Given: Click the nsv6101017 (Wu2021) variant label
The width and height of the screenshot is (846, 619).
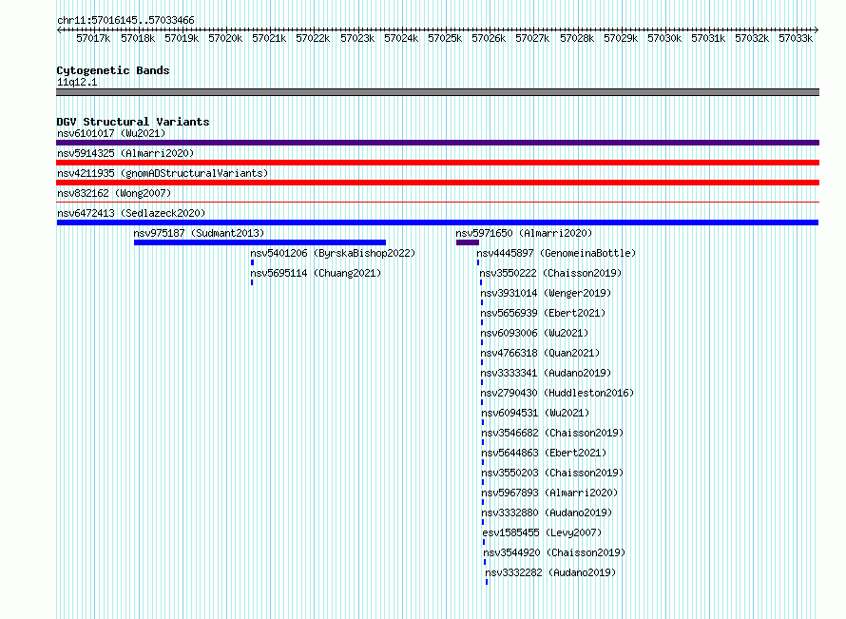Looking at the screenshot, I should point(111,133).
